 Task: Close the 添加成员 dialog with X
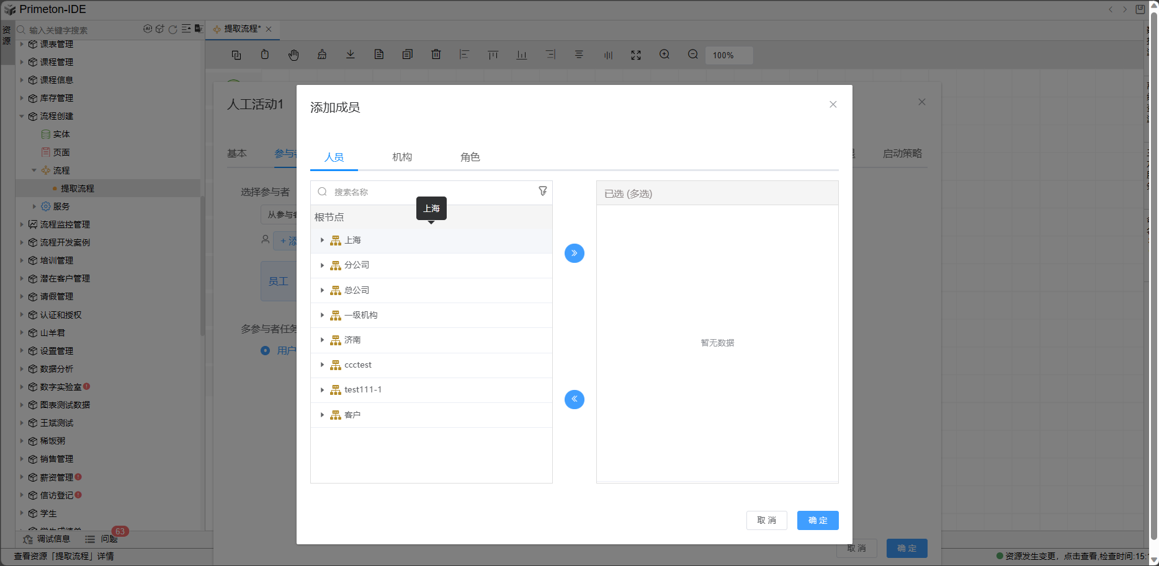click(833, 105)
